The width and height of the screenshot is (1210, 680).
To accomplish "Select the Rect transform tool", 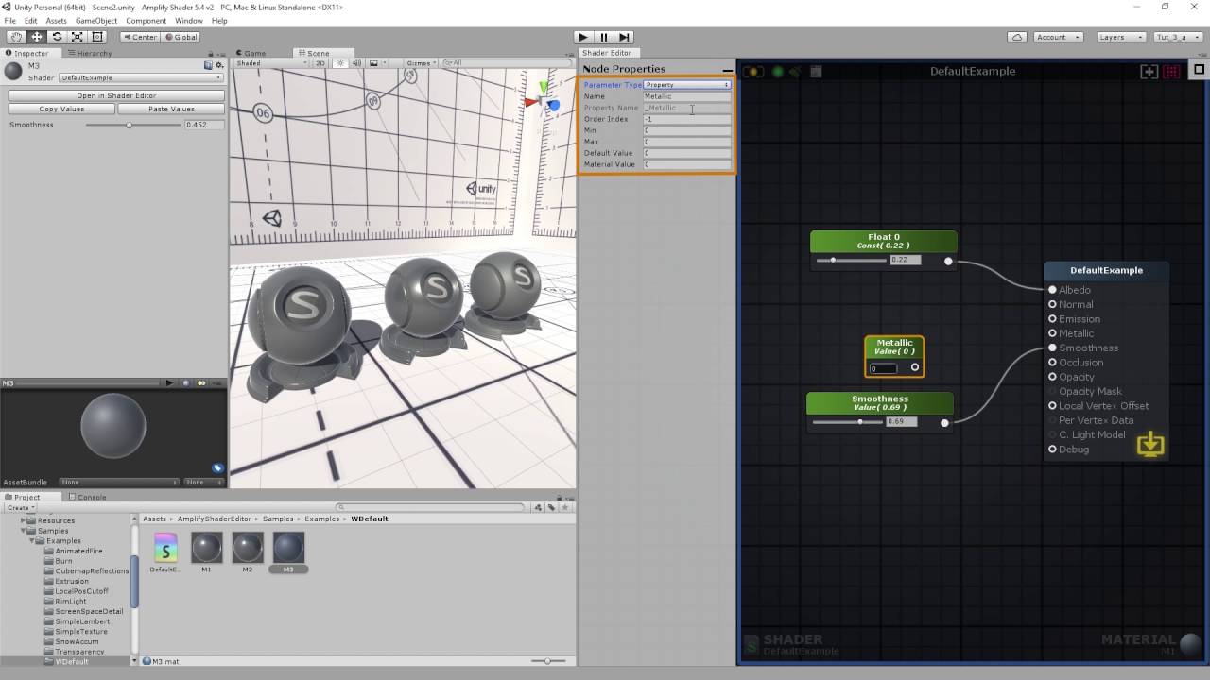I will (x=96, y=37).
